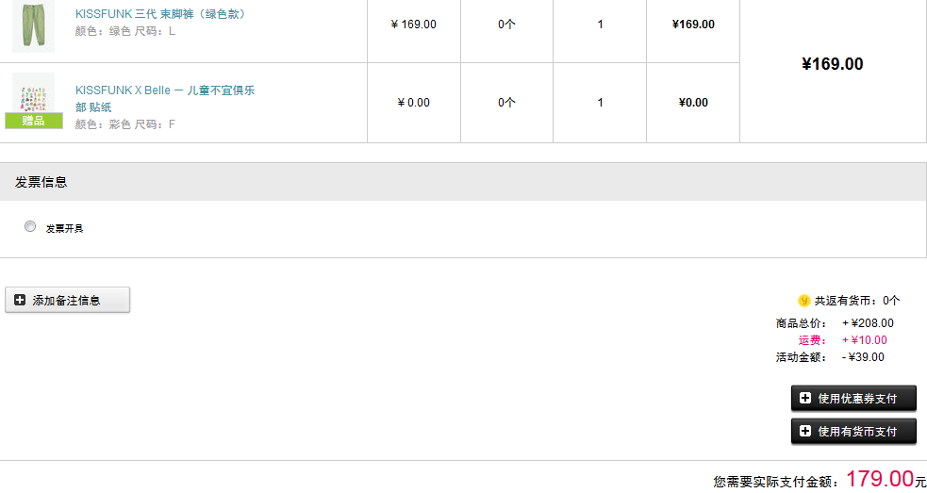
Task: Click the 活动金额 -¥39.00 discount amount
Action: point(863,357)
